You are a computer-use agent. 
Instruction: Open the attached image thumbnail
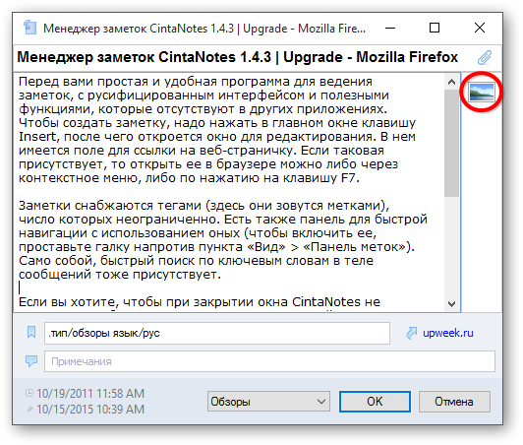click(x=481, y=92)
